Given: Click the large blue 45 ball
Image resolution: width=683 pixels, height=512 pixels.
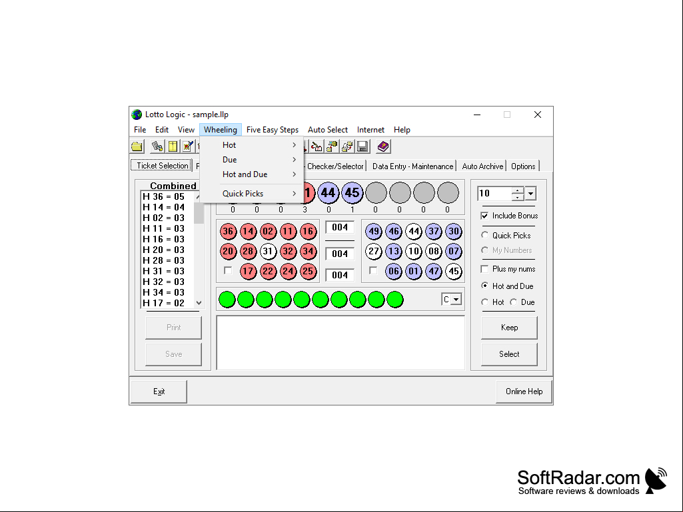Looking at the screenshot, I should tap(352, 193).
